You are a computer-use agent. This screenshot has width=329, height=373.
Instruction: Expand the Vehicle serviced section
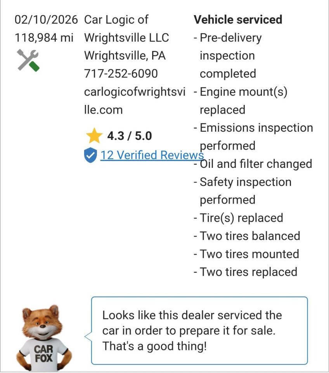click(x=239, y=19)
